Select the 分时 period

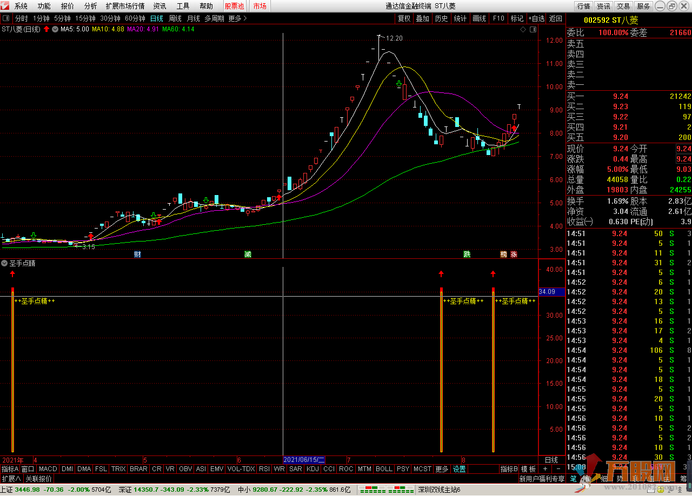[x=22, y=18]
